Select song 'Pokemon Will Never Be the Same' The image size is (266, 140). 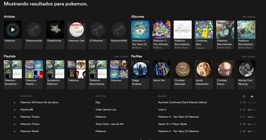(39, 102)
